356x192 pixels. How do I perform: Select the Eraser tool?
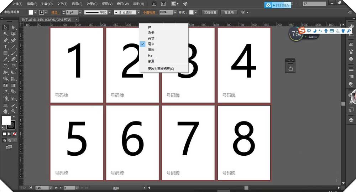coord(13,59)
